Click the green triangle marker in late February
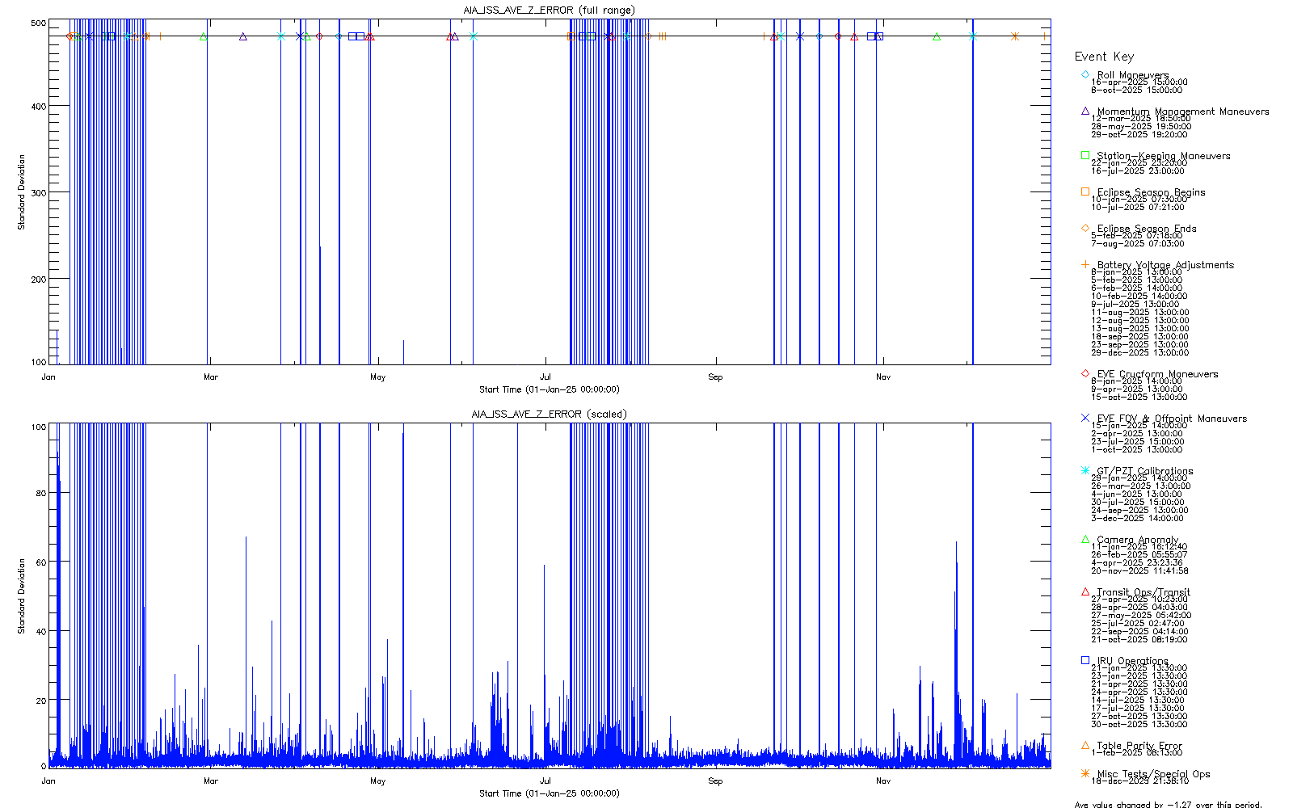Viewport: 1293px width, 808px height. tap(204, 36)
